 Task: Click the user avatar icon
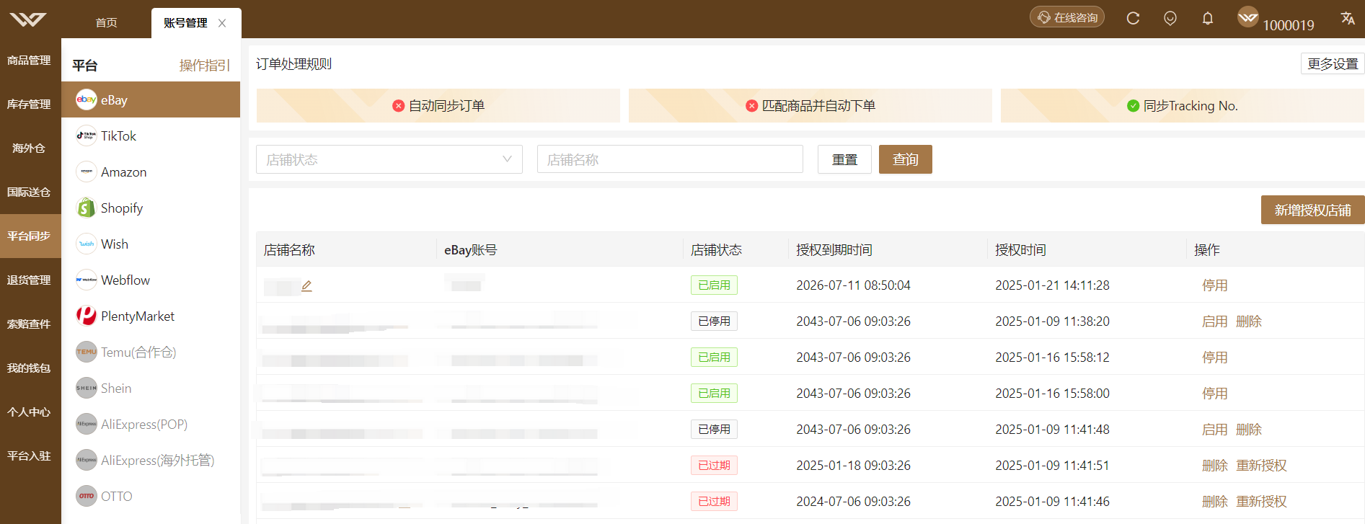coord(1248,17)
